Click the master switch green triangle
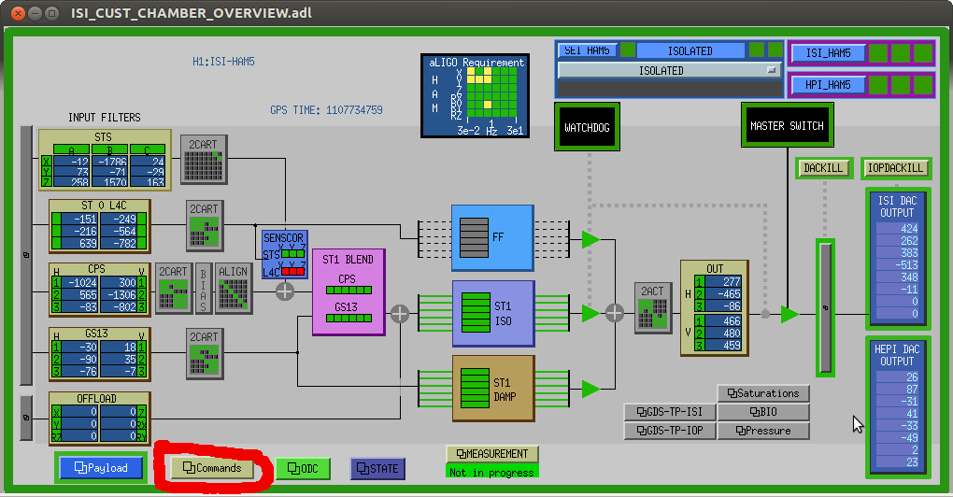 click(x=789, y=314)
